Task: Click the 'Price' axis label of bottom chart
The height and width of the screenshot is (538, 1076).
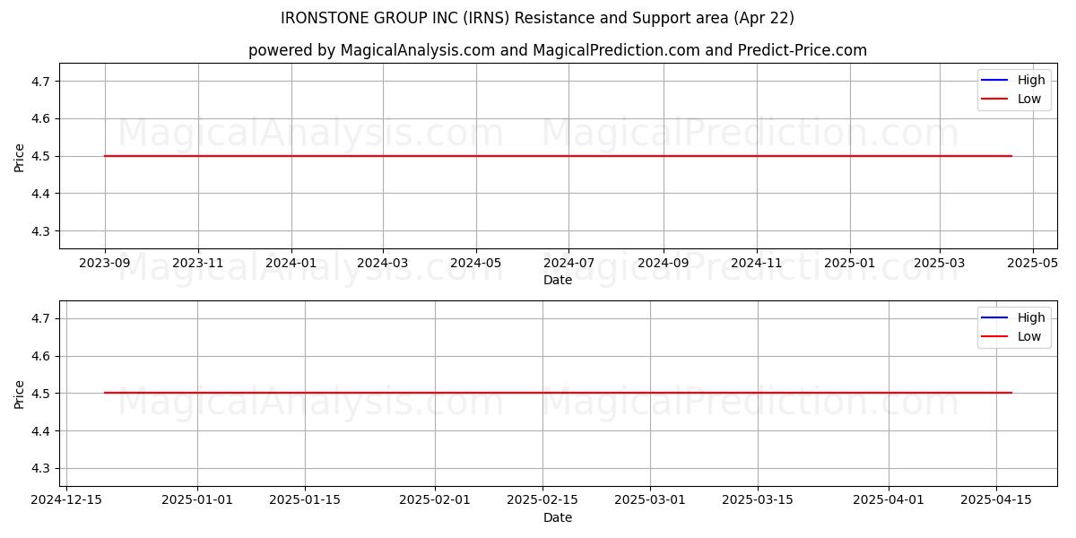Action: pos(19,394)
